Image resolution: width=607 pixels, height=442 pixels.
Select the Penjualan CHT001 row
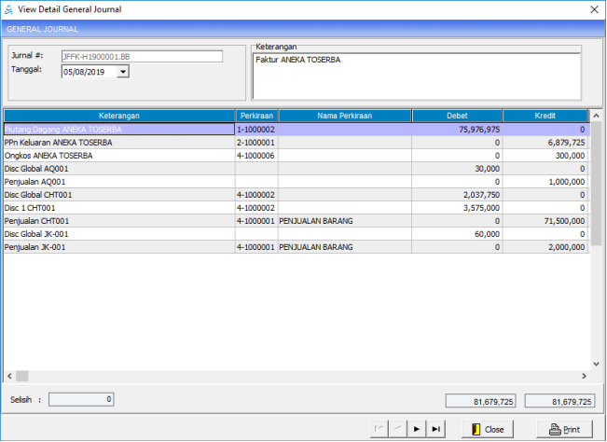[118, 221]
